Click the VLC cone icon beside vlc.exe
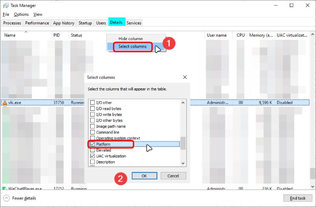The height and width of the screenshot is (207, 316). [5, 103]
